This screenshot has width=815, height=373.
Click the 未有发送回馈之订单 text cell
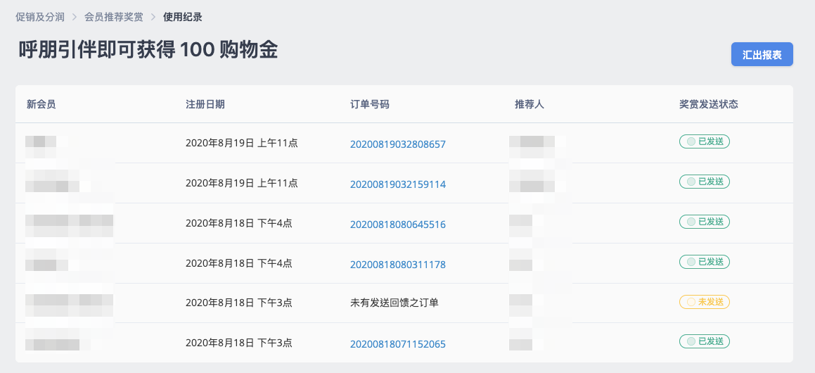pyautogui.click(x=394, y=302)
